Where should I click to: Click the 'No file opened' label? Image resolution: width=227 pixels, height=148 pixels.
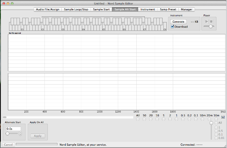coord(15,33)
